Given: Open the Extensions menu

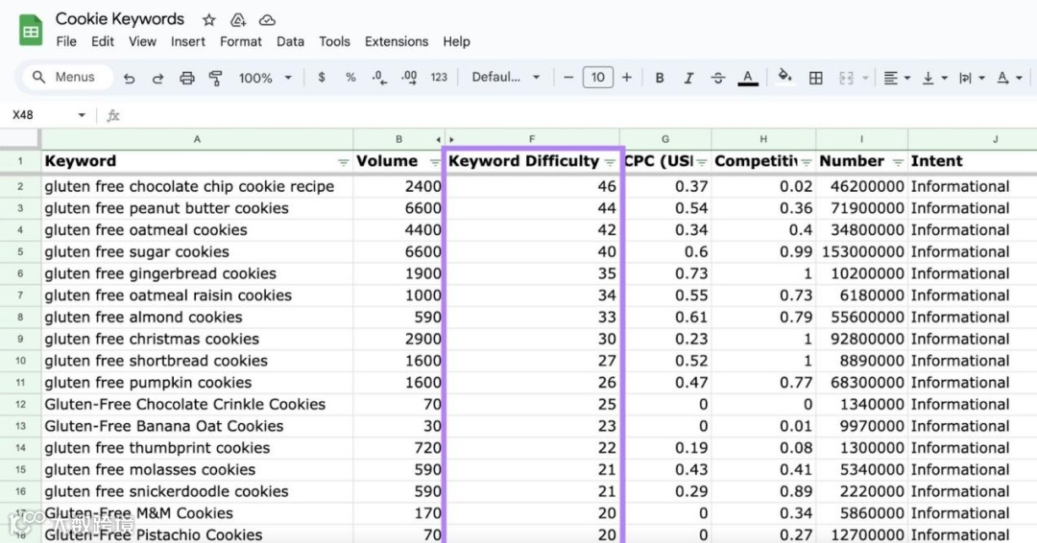Looking at the screenshot, I should coord(397,41).
